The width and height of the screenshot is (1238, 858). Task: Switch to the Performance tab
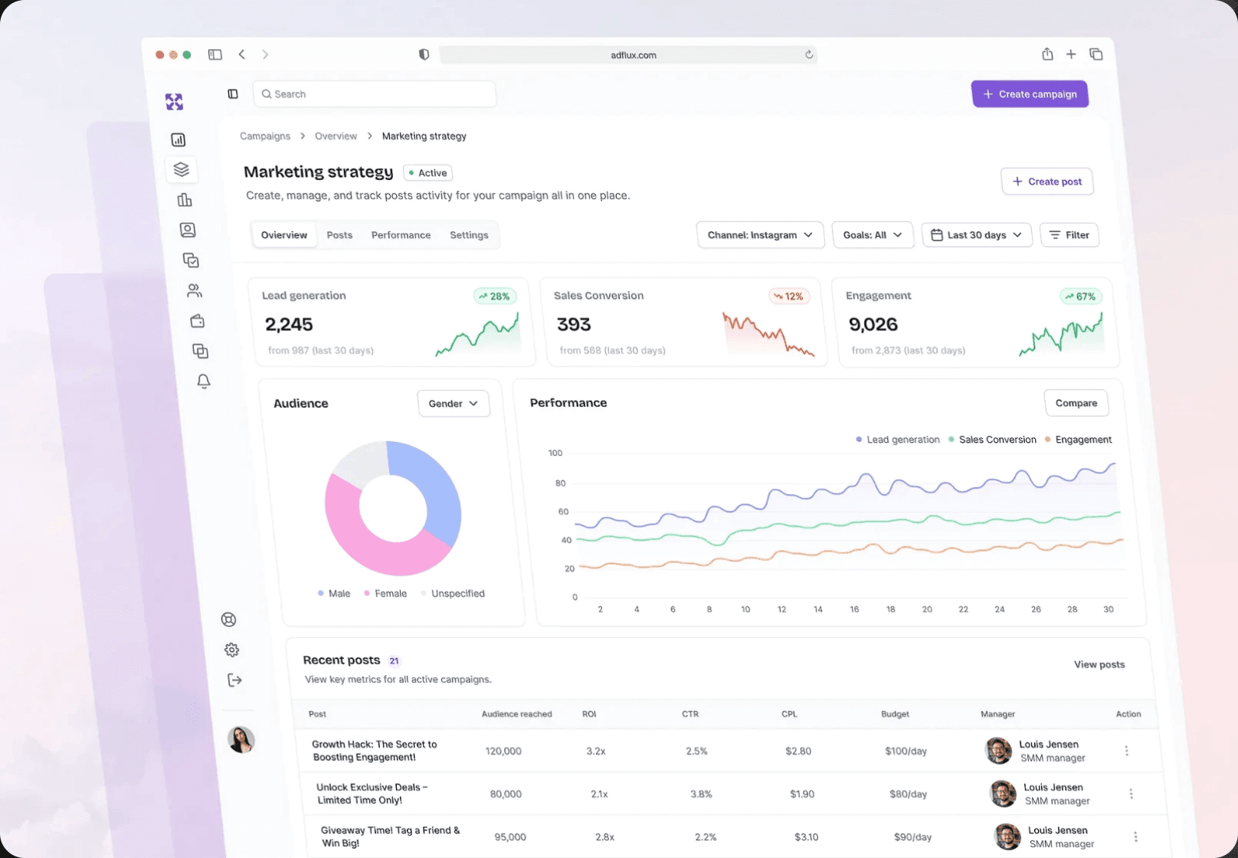point(401,235)
